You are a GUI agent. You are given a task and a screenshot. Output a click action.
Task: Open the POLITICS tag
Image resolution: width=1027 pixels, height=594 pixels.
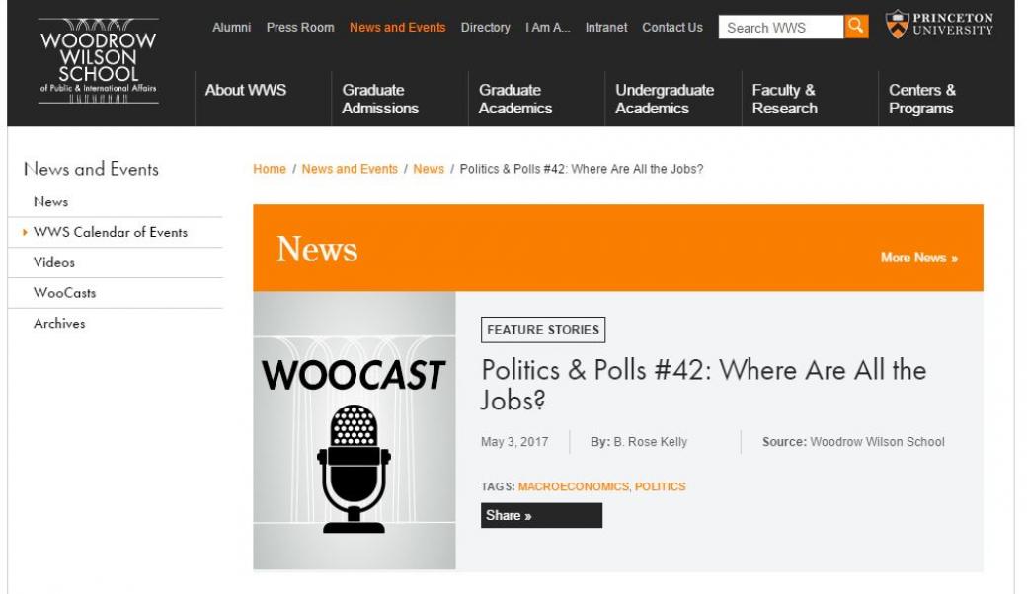click(660, 486)
